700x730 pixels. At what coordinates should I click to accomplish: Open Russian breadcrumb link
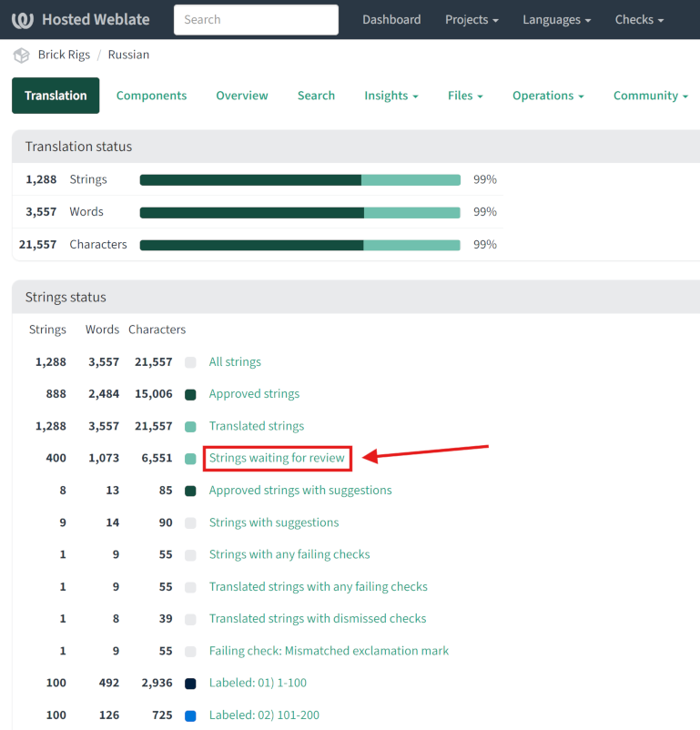(x=128, y=55)
